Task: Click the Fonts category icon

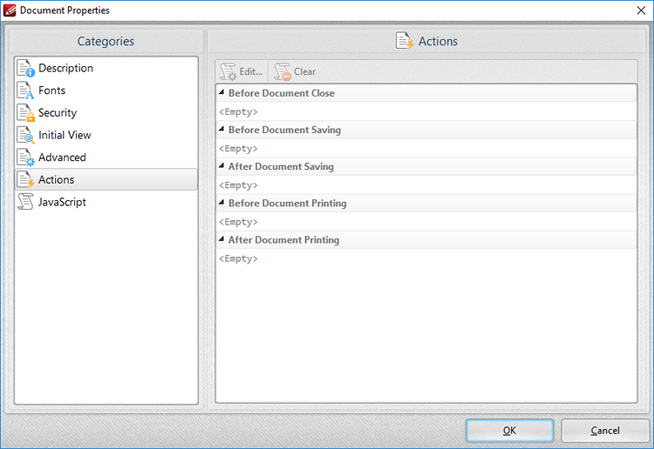Action: (25, 90)
